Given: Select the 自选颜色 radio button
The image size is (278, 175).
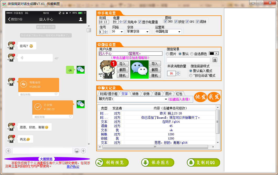Looking at the screenshot, I should 192,54.
